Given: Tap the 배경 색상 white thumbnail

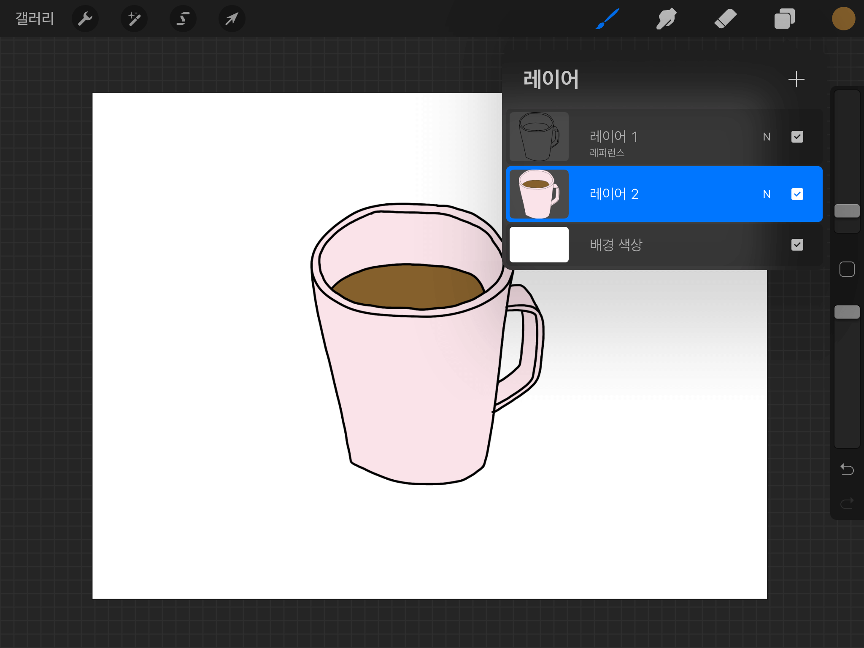Looking at the screenshot, I should (x=539, y=245).
